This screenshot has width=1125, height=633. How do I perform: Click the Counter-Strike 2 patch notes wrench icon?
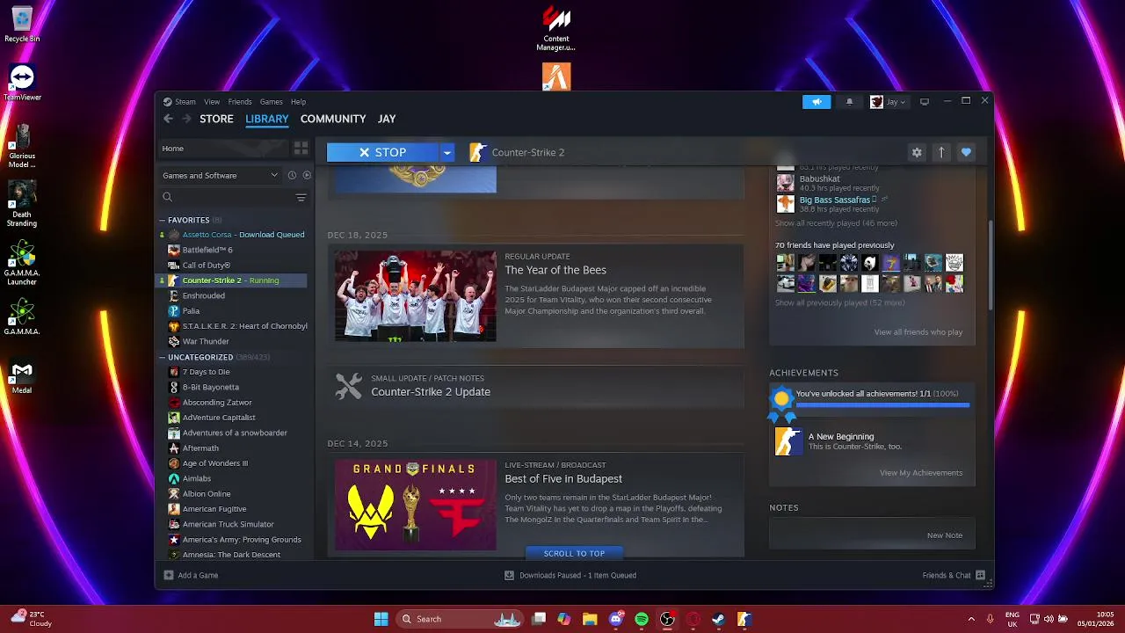click(348, 386)
